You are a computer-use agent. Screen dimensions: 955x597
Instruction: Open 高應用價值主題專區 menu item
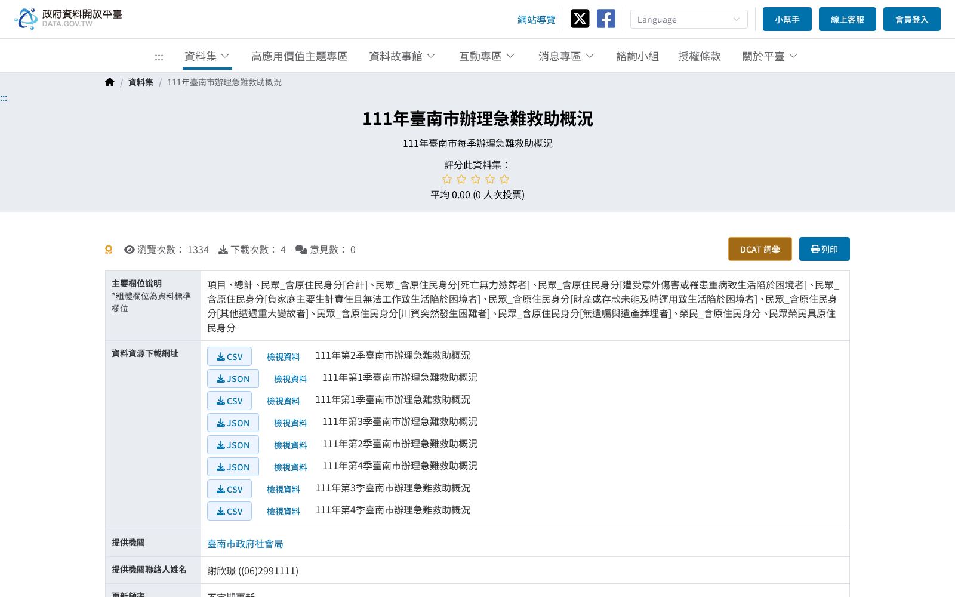tap(300, 56)
